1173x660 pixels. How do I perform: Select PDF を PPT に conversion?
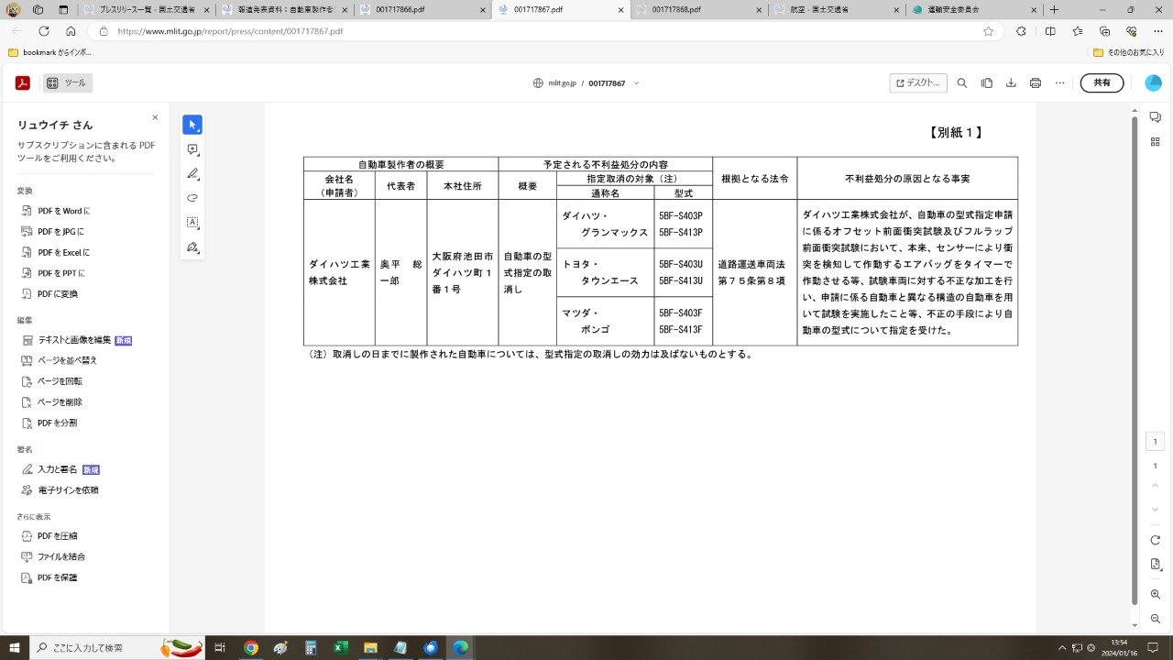coord(54,273)
